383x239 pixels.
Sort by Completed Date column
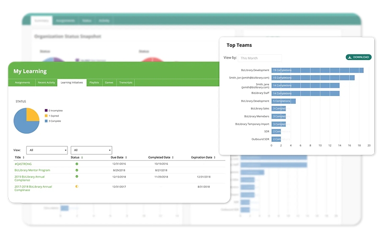point(161,157)
